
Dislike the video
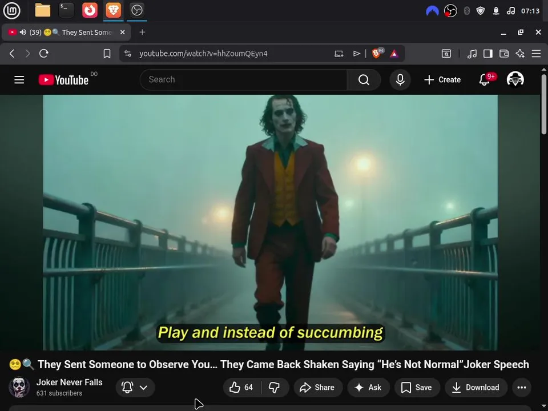point(275,387)
